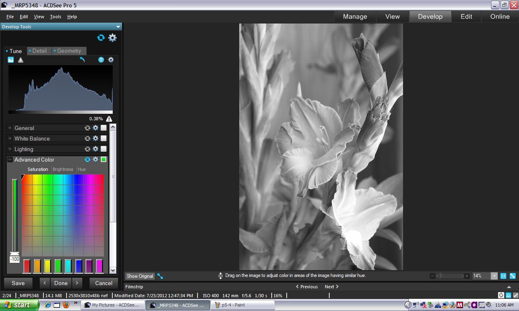Open the zoom percentage dropdown
Image resolution: width=519 pixels, height=311 pixels.
coord(494,276)
